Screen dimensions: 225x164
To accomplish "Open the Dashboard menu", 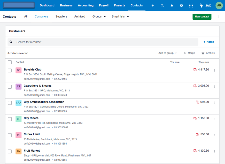I will [47, 5].
